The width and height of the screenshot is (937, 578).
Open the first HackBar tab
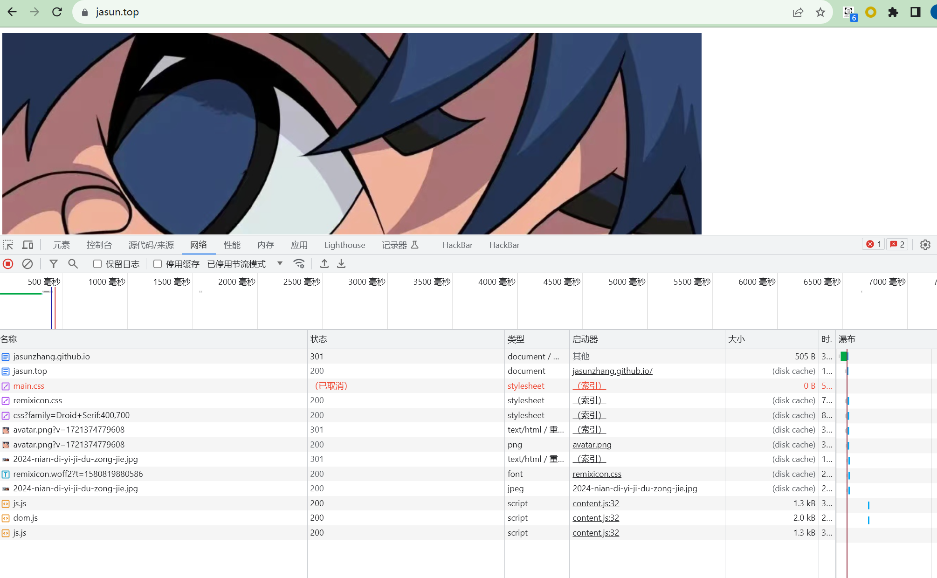(458, 245)
